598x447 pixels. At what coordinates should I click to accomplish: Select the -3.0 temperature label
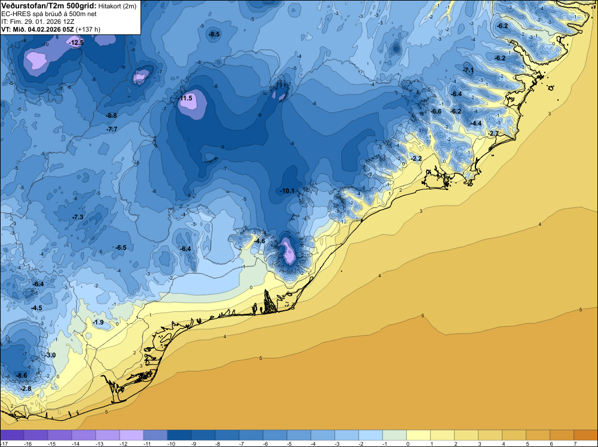tap(50, 355)
